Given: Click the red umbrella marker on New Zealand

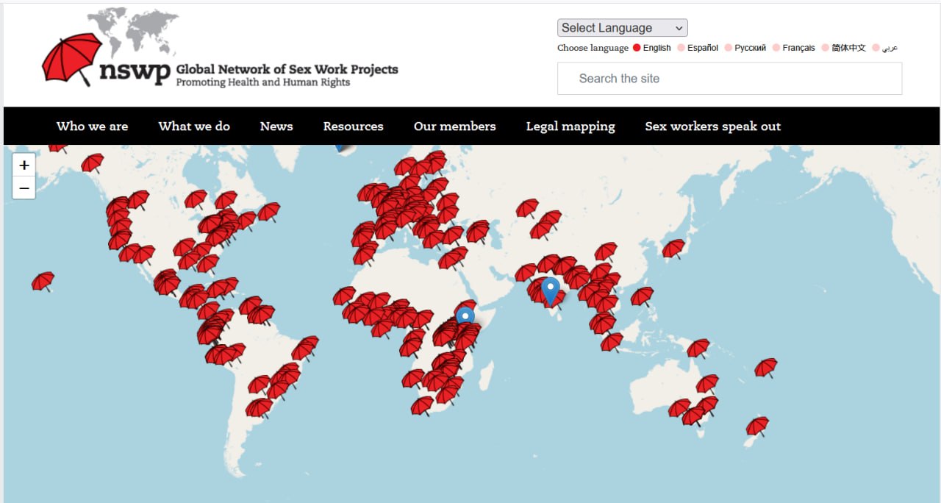Looking at the screenshot, I should [758, 427].
